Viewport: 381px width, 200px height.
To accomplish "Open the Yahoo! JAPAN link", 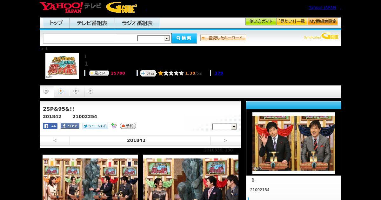I will 322,7.
